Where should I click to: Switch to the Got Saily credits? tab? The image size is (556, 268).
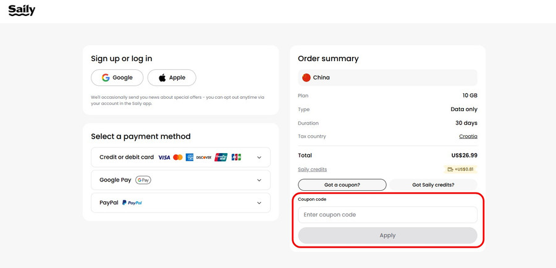click(x=433, y=185)
